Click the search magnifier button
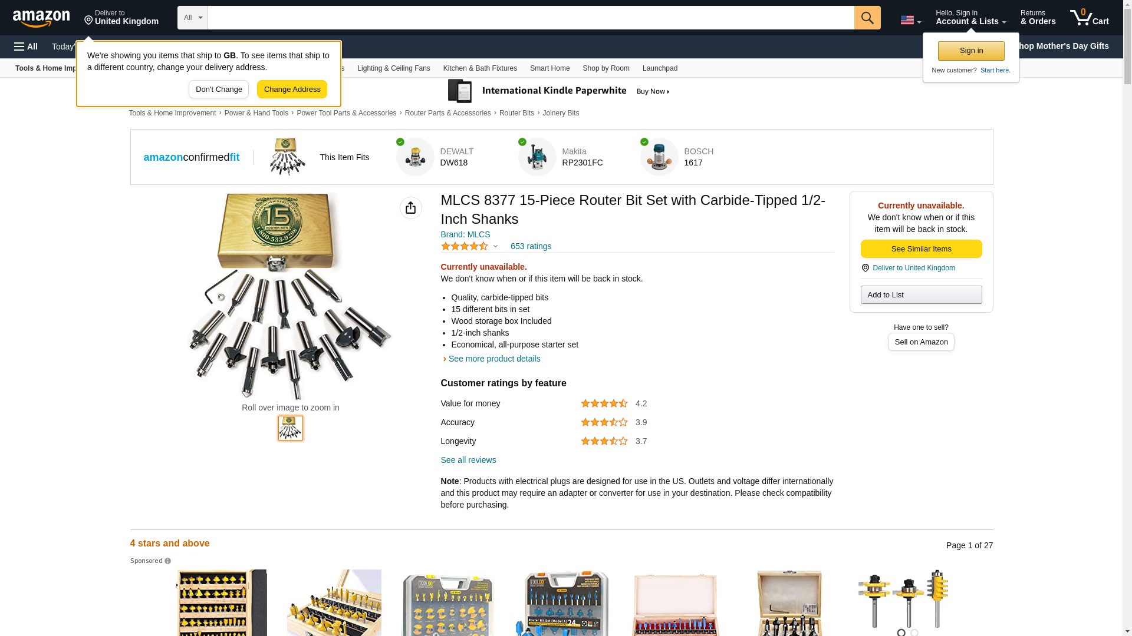1132x636 pixels. [x=867, y=18]
